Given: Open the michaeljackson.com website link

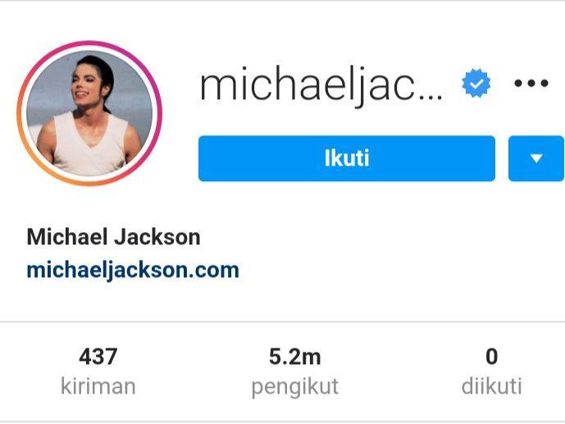Looking at the screenshot, I should click(133, 270).
